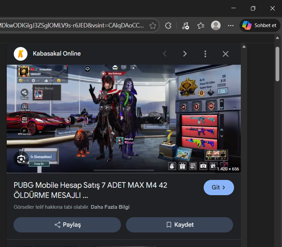Click the Kabasakal Online source name
The width and height of the screenshot is (282, 247).
coord(57,54)
